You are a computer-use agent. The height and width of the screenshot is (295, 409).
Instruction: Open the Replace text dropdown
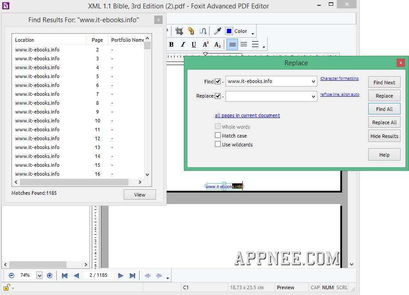313,96
